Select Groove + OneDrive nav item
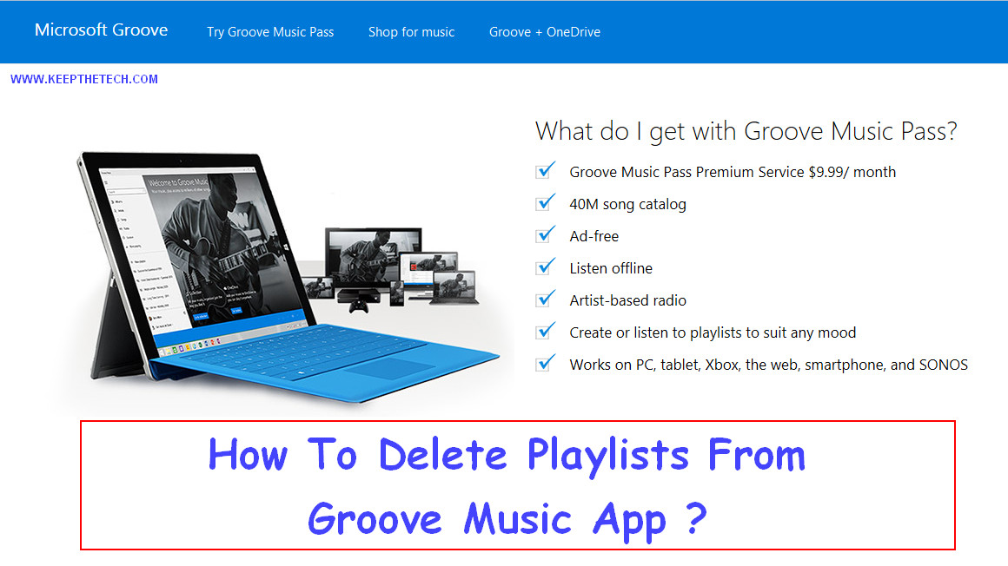The width and height of the screenshot is (1008, 566). click(545, 32)
